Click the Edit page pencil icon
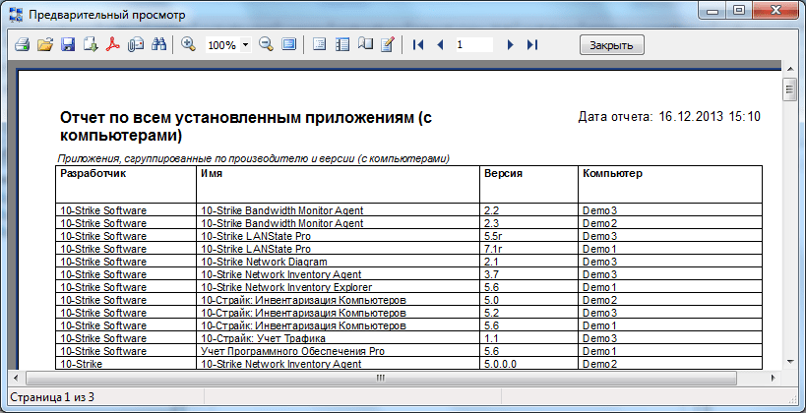 pos(387,44)
